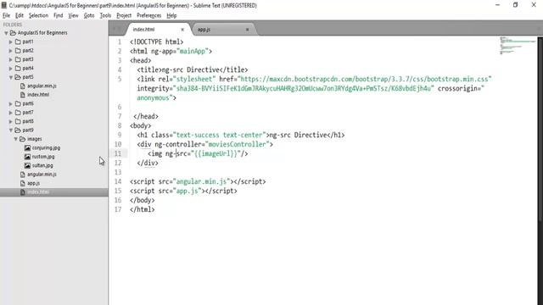
Task: Open the Preferences menu
Action: pyautogui.click(x=149, y=15)
